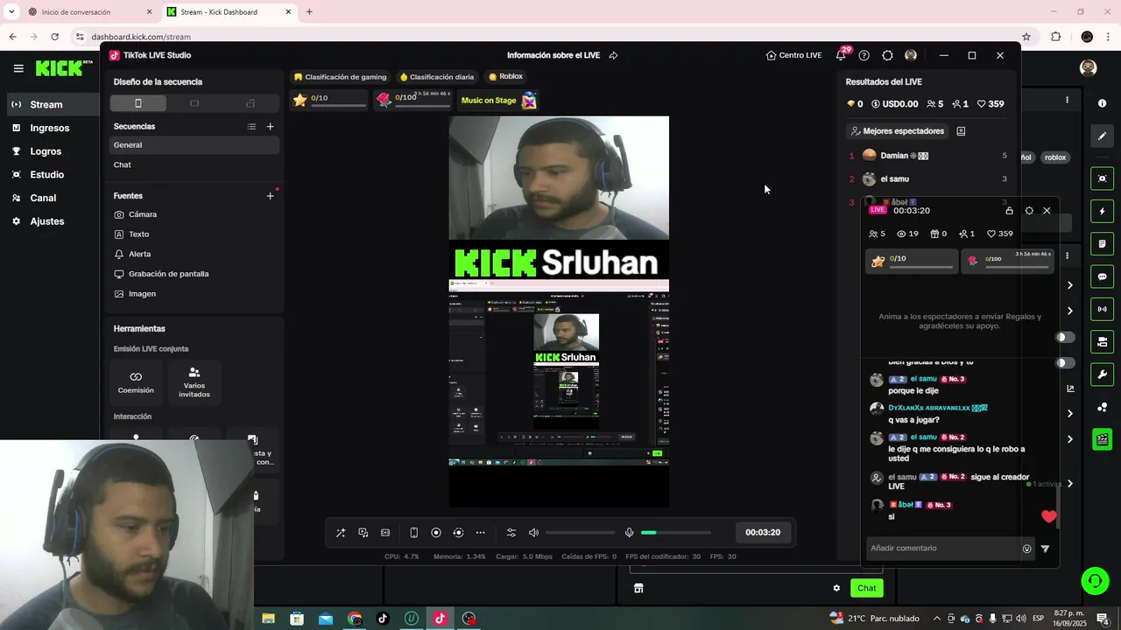Viewport: 1121px width, 630px height.
Task: Adjust the speaker volume slider
Action: click(580, 533)
